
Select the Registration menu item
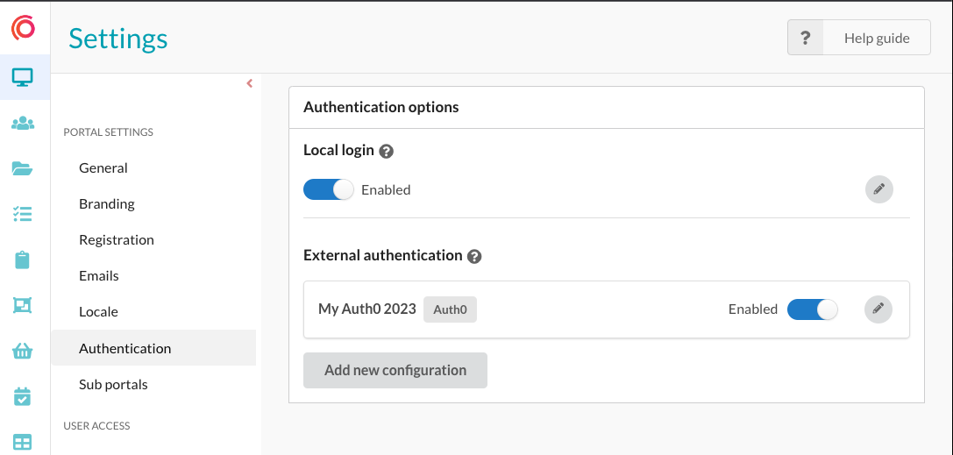[117, 239]
